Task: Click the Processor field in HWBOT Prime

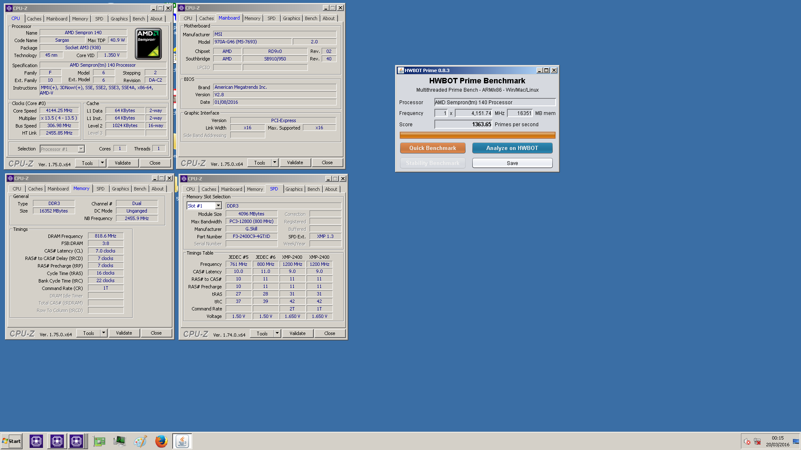Action: pyautogui.click(x=495, y=102)
